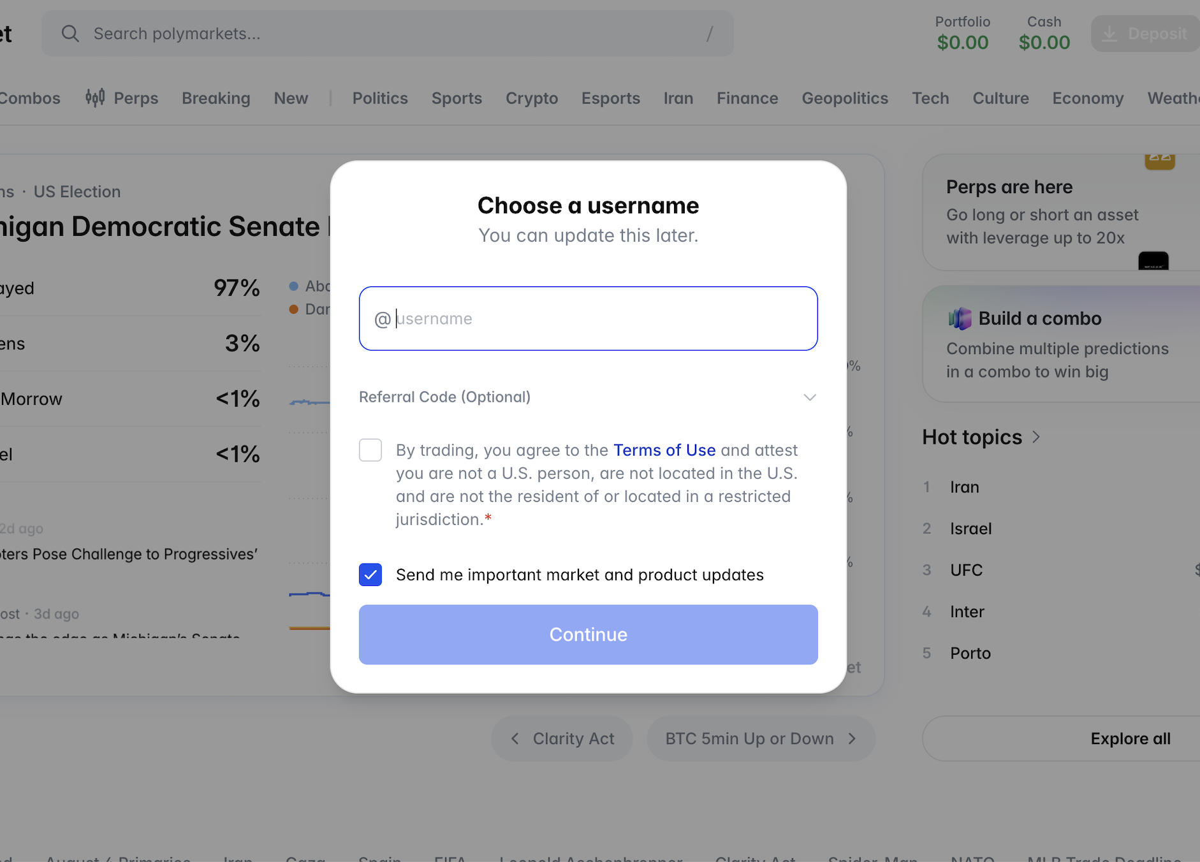The image size is (1200, 862).
Task: Go to the Clarity Act market
Action: click(562, 738)
